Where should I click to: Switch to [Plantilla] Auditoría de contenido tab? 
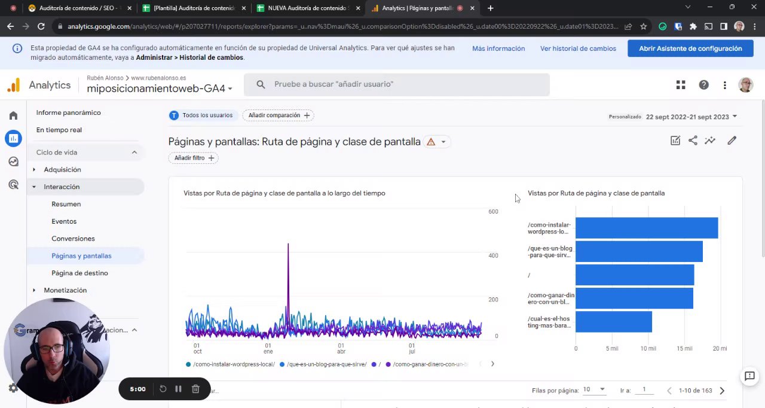(194, 8)
